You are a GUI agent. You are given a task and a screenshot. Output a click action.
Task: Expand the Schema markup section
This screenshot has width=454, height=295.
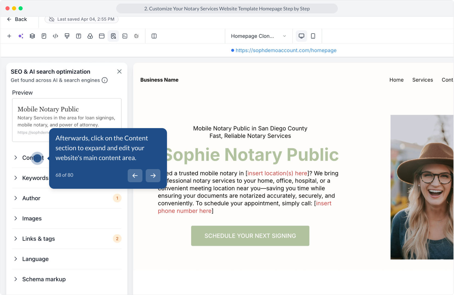[x=67, y=279]
